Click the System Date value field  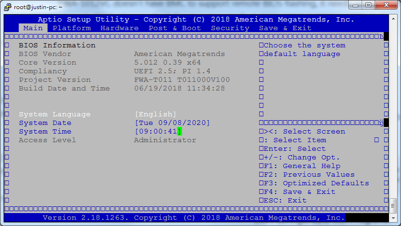pyautogui.click(x=172, y=123)
